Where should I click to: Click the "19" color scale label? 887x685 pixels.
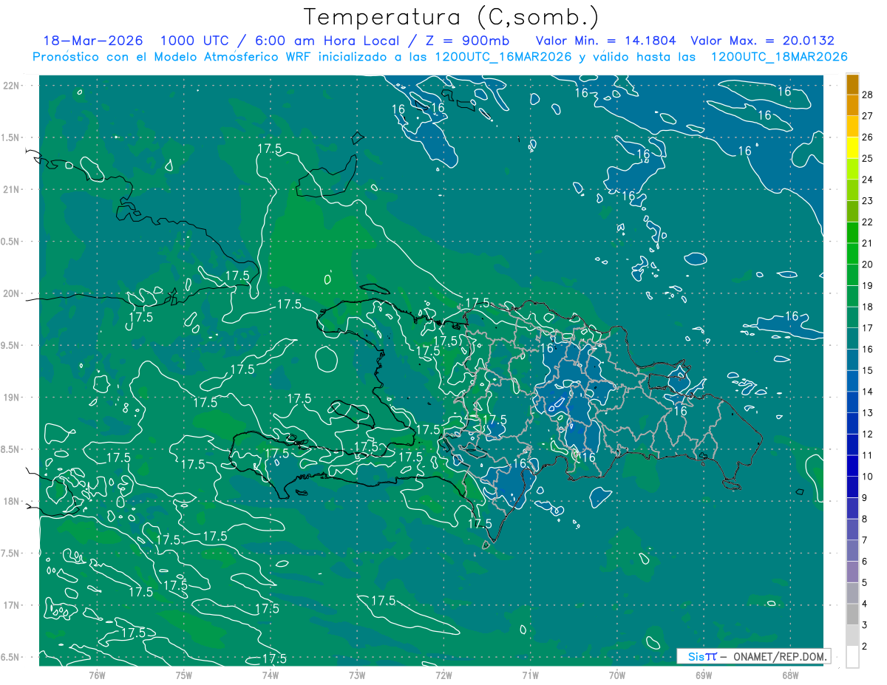[868, 286]
